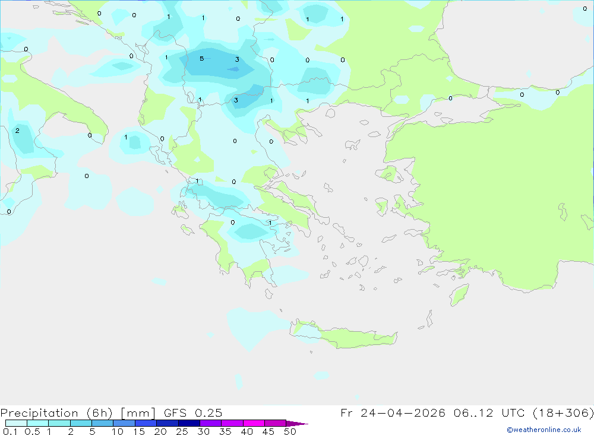Image resolution: width=594 pixels, height=435 pixels.
Task: Click the 20–25 mm legend swatch
Action: [168, 423]
